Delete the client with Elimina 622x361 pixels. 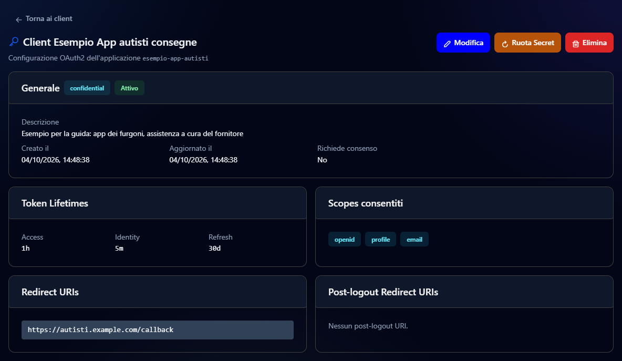point(589,43)
